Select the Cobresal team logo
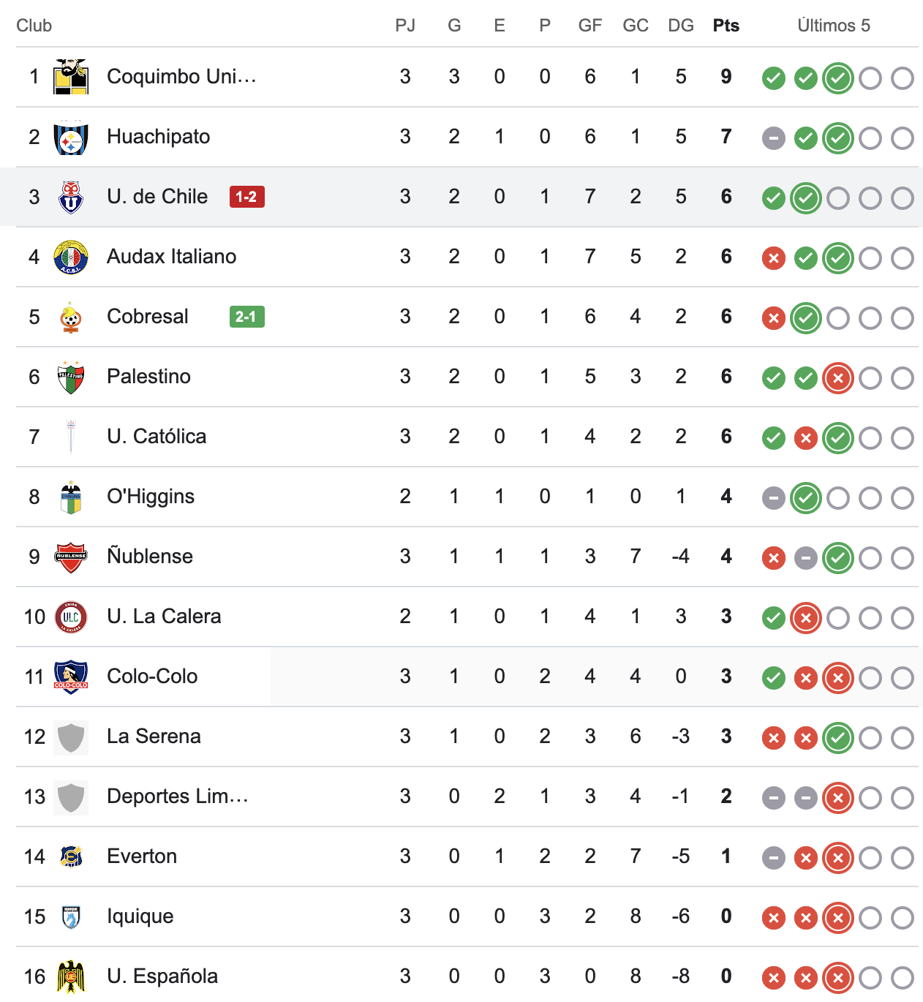Screen dimensions: 923x1002 [71, 317]
